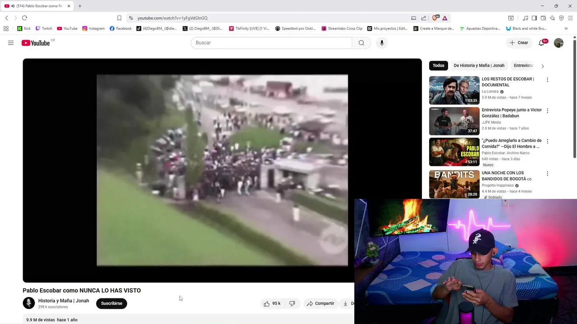This screenshot has width=577, height=324.
Task: Click the address bar URL
Action: (x=173, y=18)
